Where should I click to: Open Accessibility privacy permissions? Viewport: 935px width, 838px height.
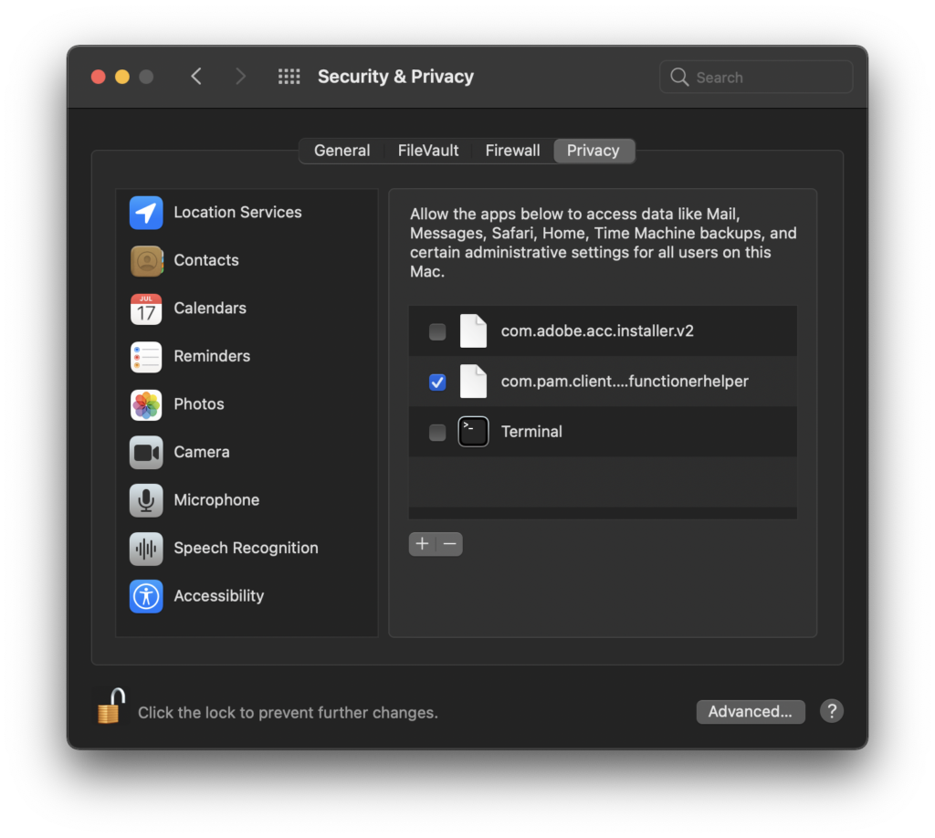click(x=218, y=596)
